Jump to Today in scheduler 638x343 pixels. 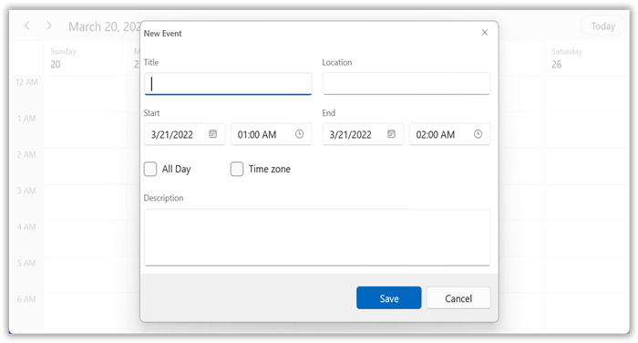(x=603, y=26)
